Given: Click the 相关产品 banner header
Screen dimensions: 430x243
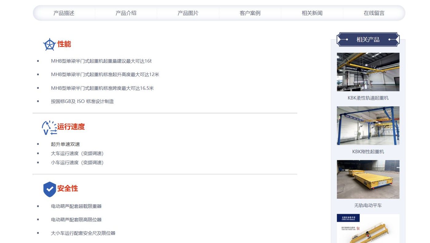Looking at the screenshot, I should pos(368,40).
